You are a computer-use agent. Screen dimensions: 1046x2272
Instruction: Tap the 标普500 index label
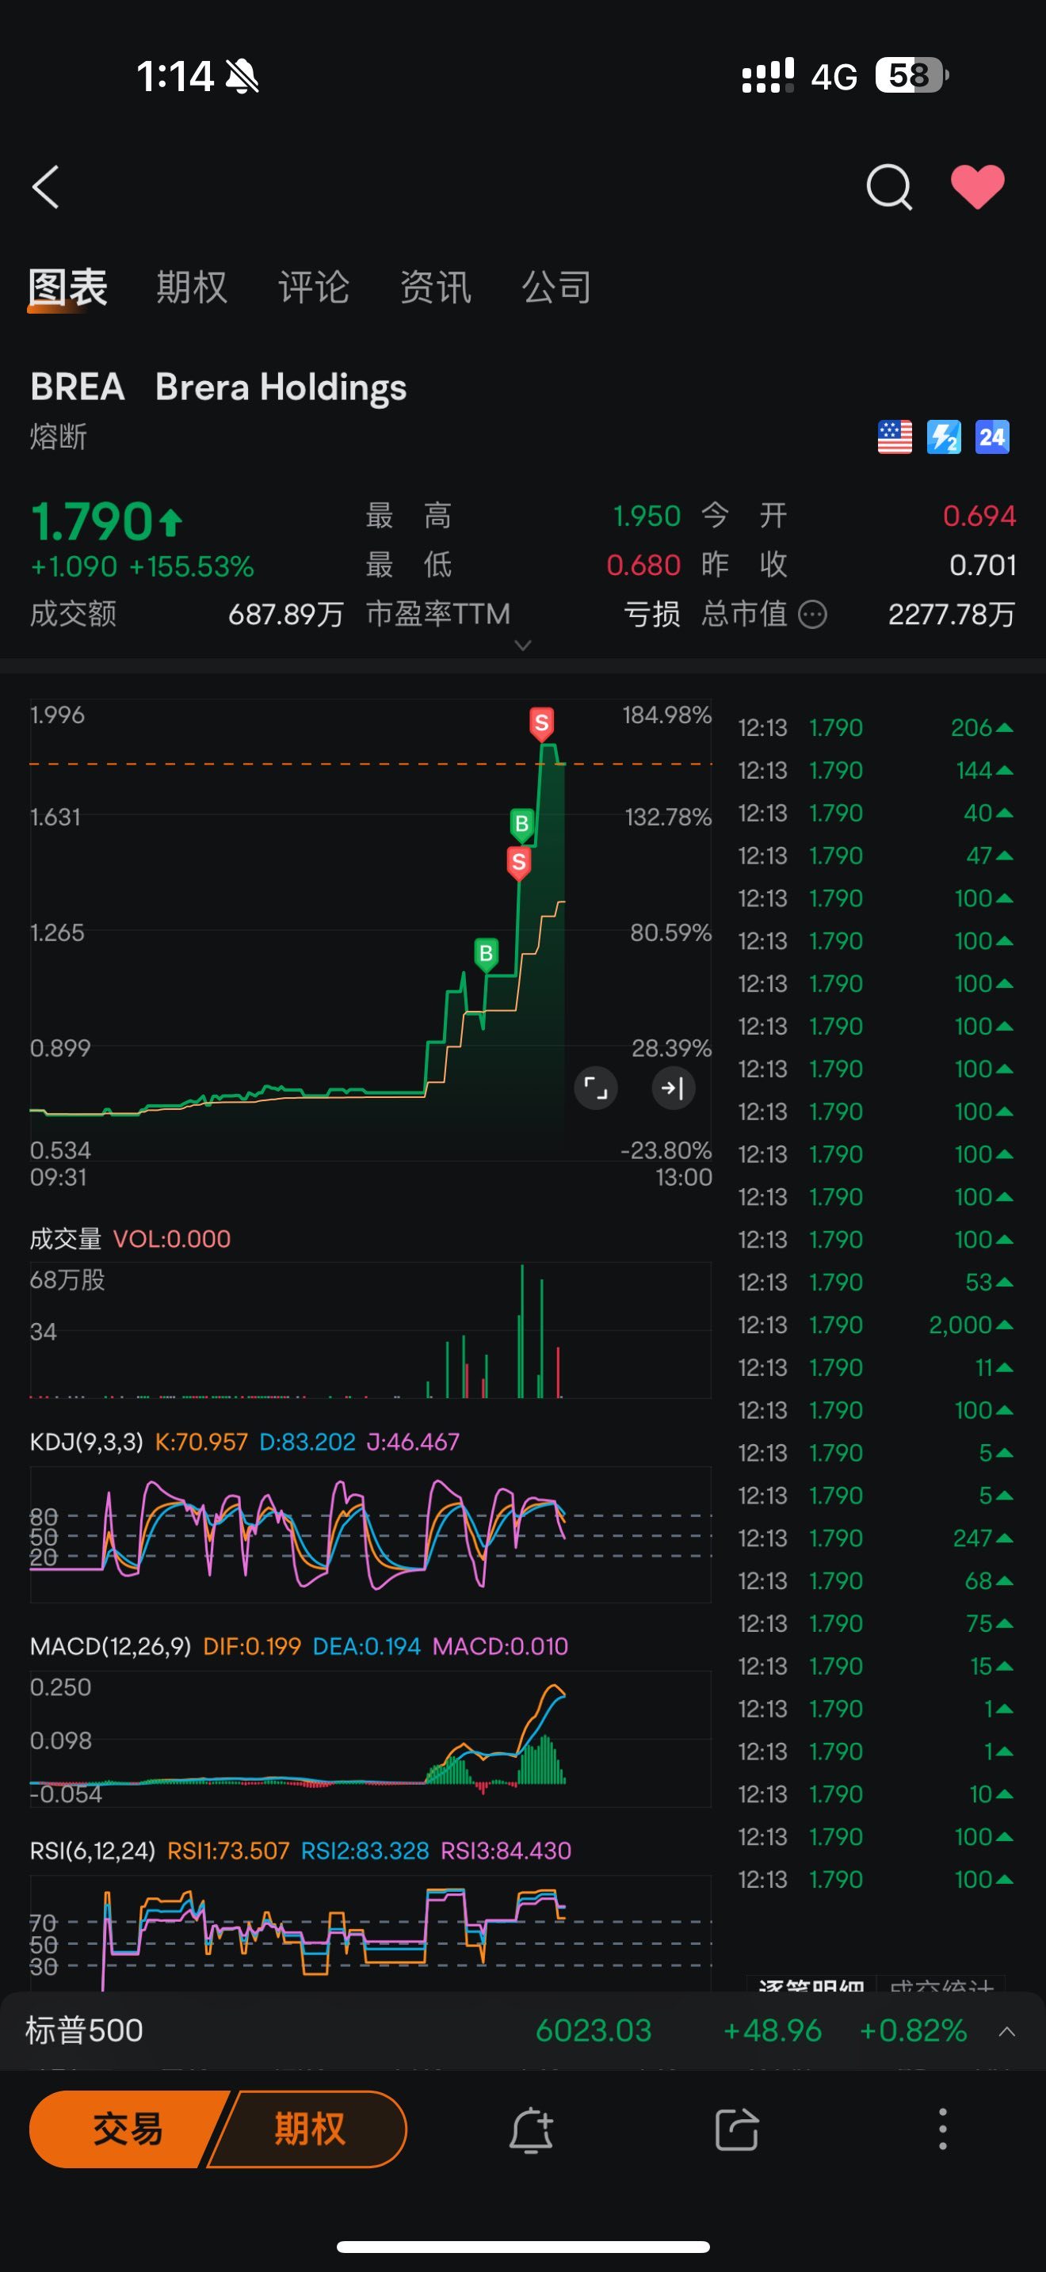(x=85, y=2030)
